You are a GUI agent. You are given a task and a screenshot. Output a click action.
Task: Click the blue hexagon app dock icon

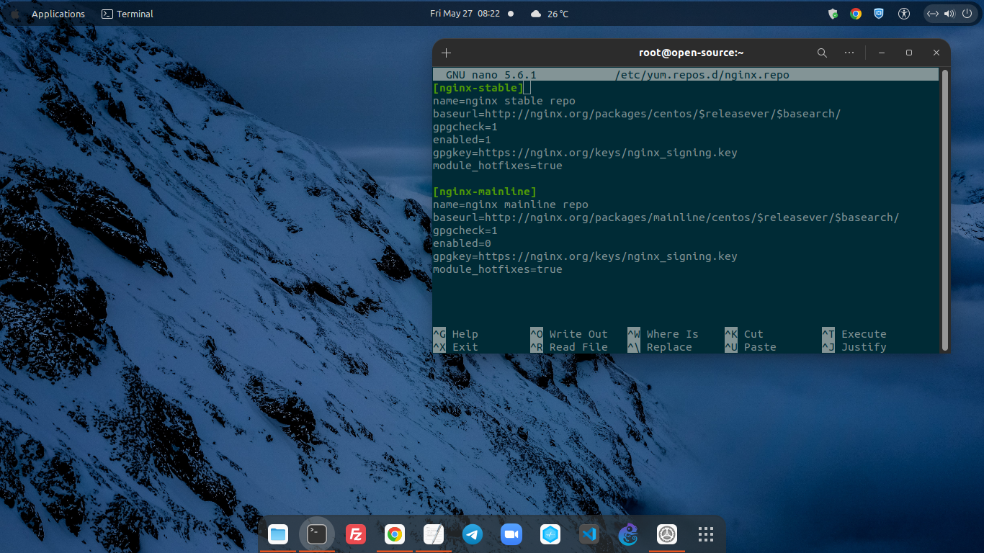[x=550, y=534]
